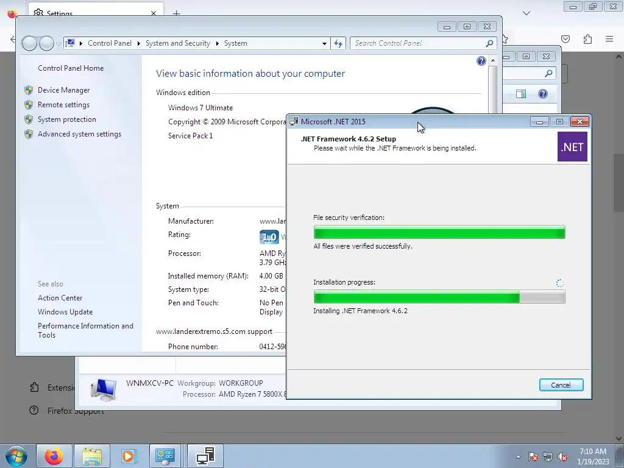Viewport: 624px width, 468px height.
Task: Switch to .NET setup taskbar button
Action: pos(205,456)
